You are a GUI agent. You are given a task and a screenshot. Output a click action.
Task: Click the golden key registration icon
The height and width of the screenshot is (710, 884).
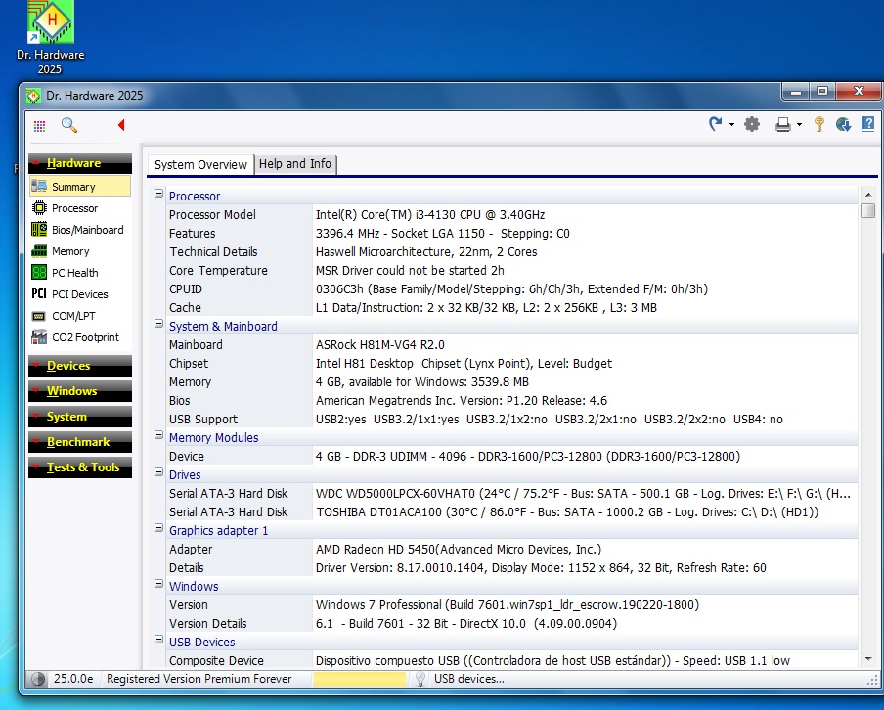[x=819, y=124]
